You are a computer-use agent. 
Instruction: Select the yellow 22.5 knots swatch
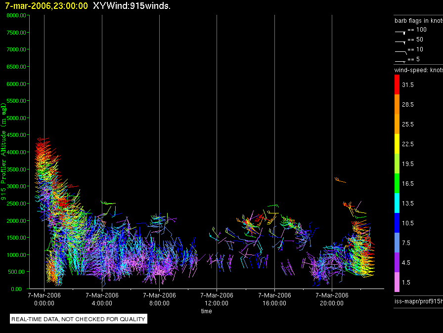point(397,144)
